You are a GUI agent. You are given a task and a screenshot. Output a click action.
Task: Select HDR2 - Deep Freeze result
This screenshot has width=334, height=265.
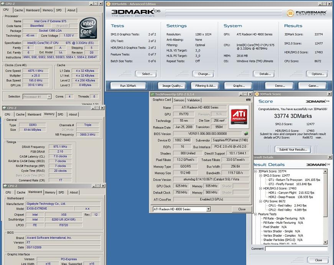[291, 197]
